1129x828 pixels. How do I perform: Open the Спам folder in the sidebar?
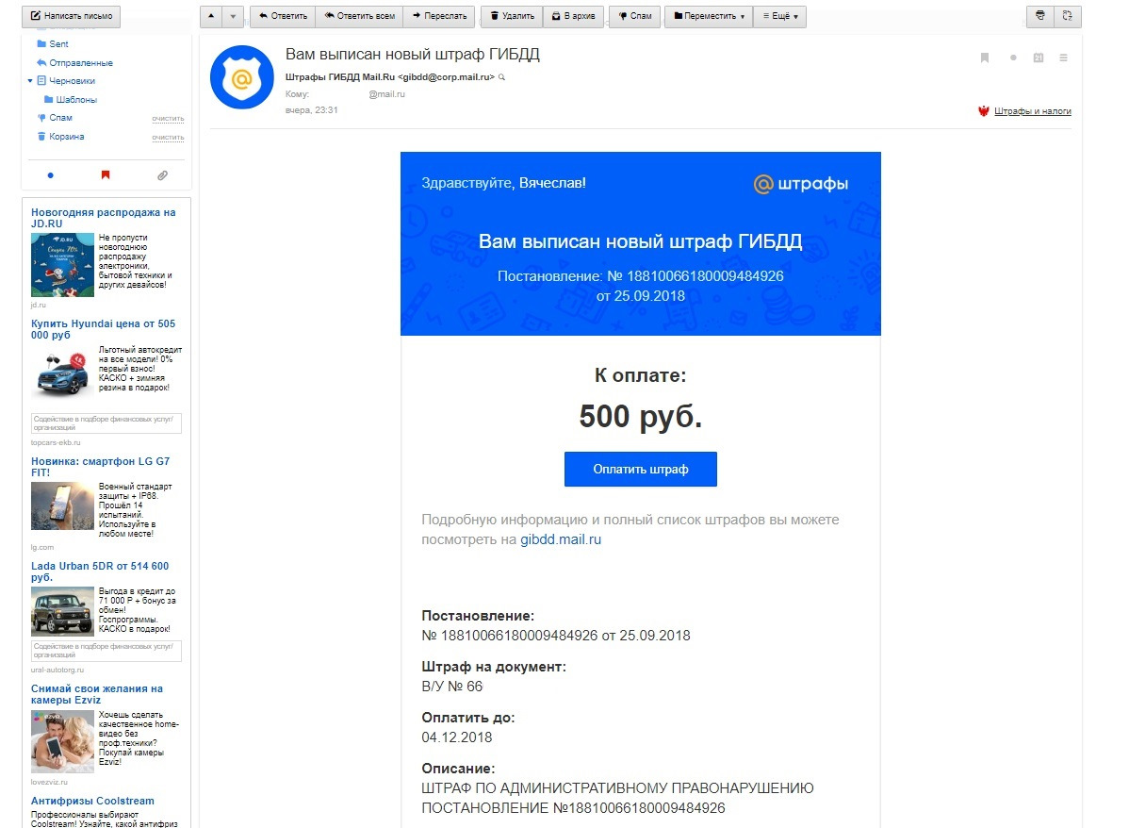click(x=60, y=118)
